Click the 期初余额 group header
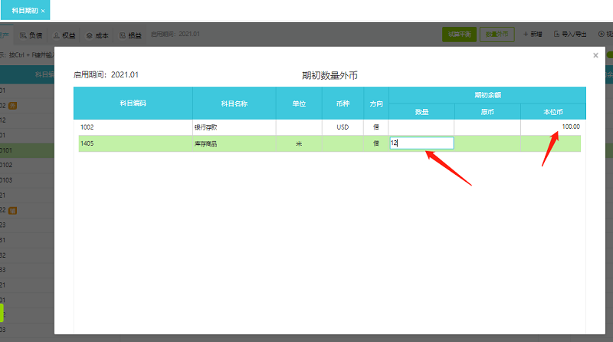The image size is (613, 342). click(487, 95)
